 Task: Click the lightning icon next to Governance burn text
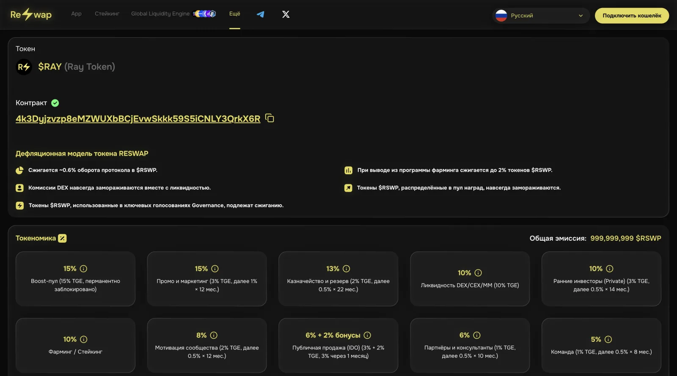coord(19,206)
